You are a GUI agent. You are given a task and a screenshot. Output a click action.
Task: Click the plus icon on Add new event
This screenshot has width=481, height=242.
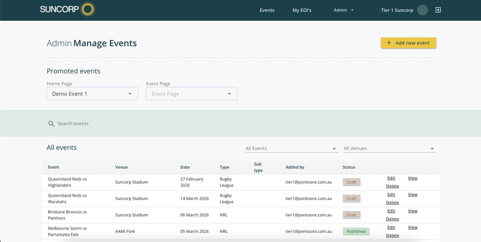click(x=389, y=43)
